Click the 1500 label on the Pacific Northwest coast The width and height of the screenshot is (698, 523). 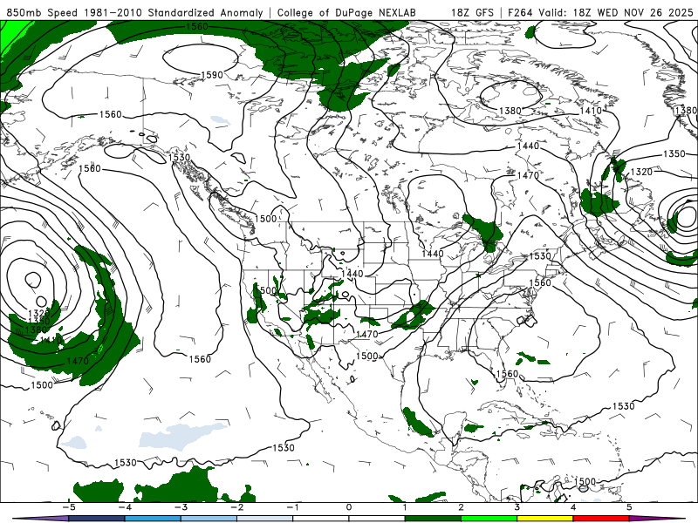(x=266, y=219)
